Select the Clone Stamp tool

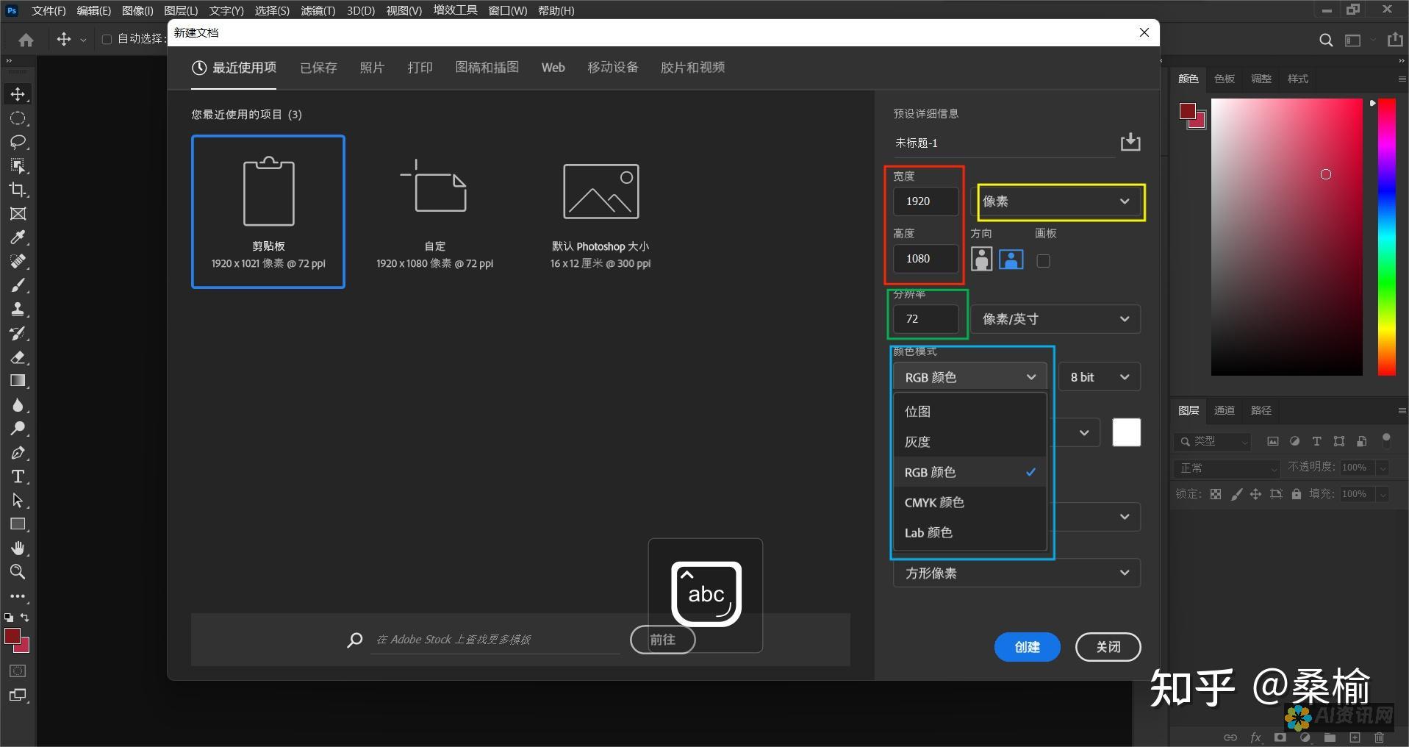pos(18,309)
